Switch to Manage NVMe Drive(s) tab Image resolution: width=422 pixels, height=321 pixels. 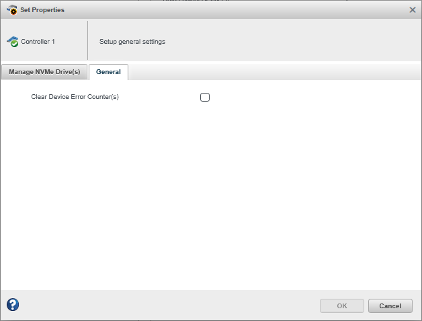click(44, 72)
